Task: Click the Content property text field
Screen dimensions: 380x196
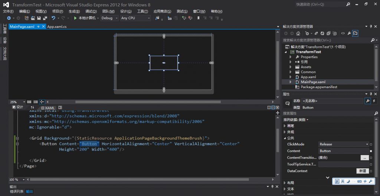Action: 343,151
